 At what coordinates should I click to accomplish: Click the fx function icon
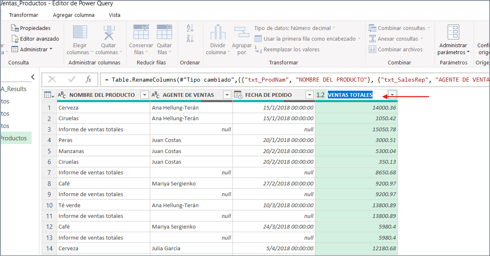click(x=88, y=80)
